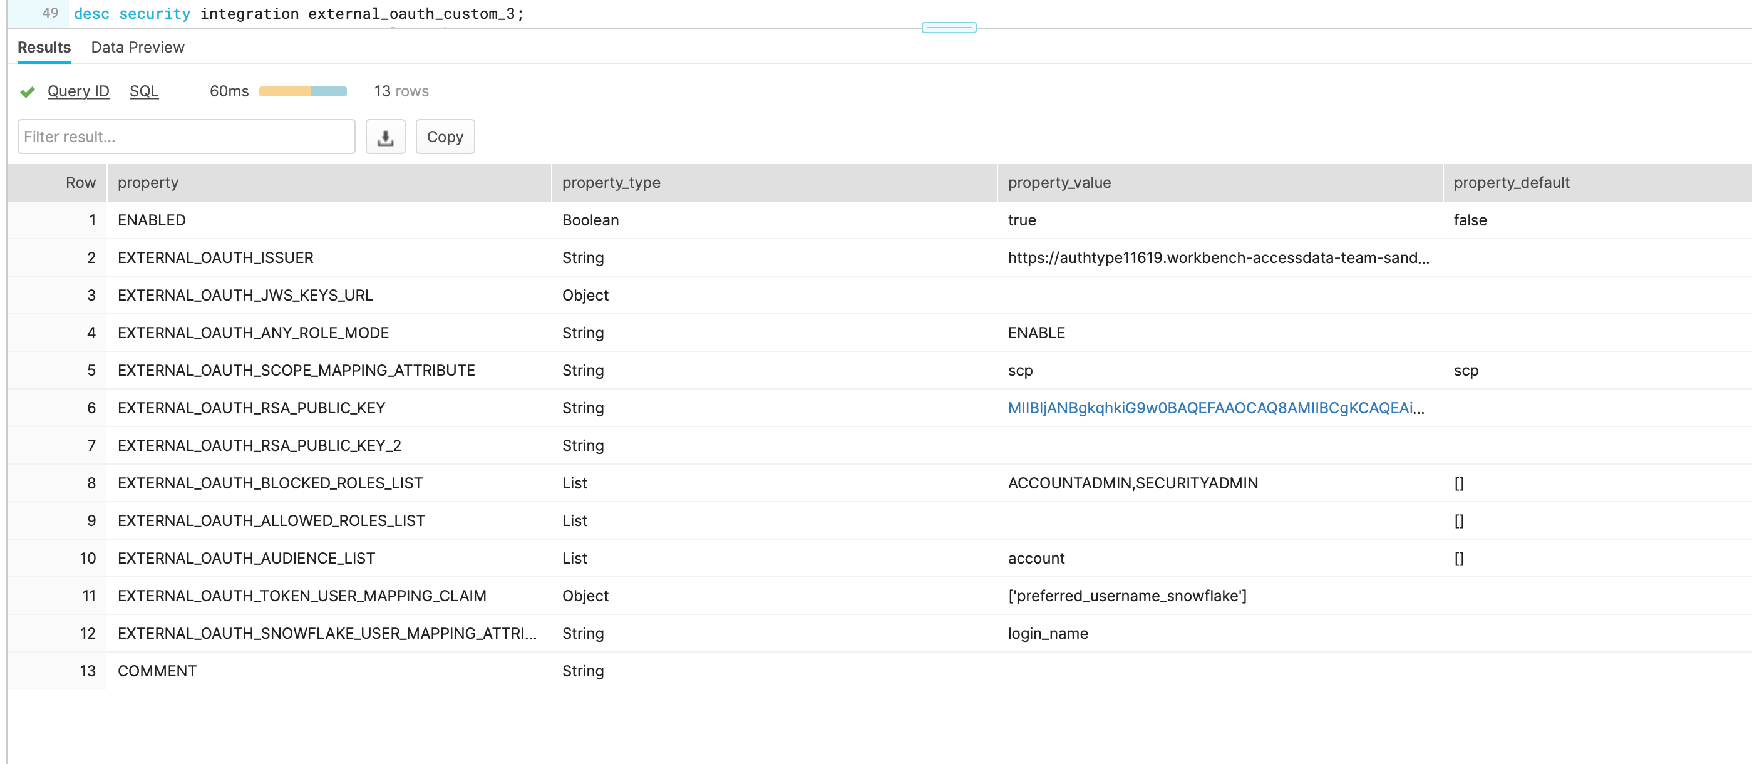The image size is (1752, 764).
Task: Click the account value cell
Action: coord(1220,559)
